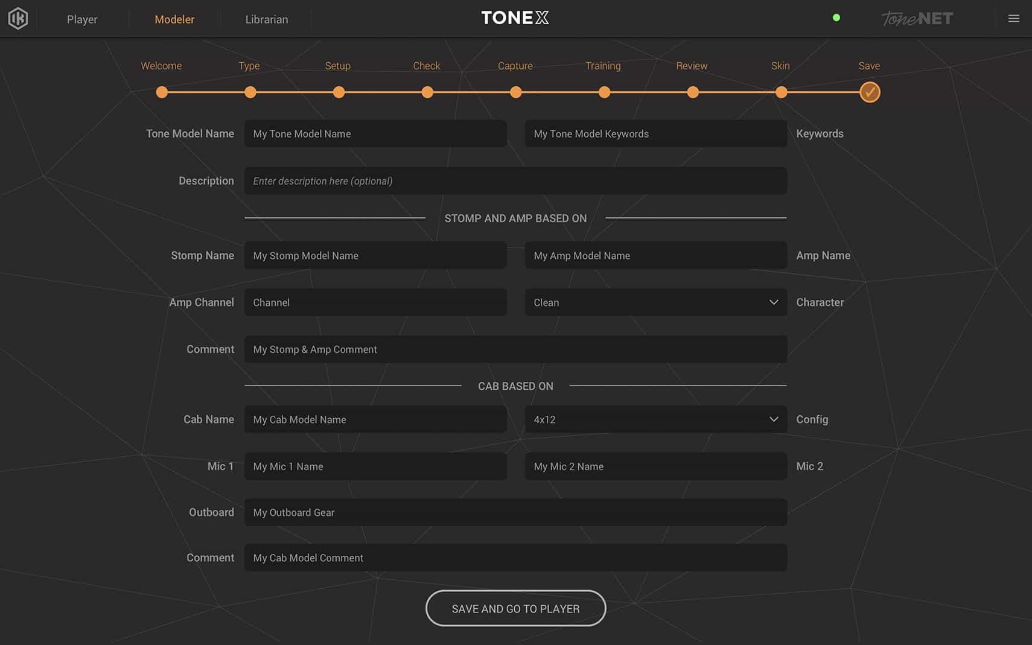Switch to the Player tab
The image size is (1032, 645).
click(x=82, y=19)
